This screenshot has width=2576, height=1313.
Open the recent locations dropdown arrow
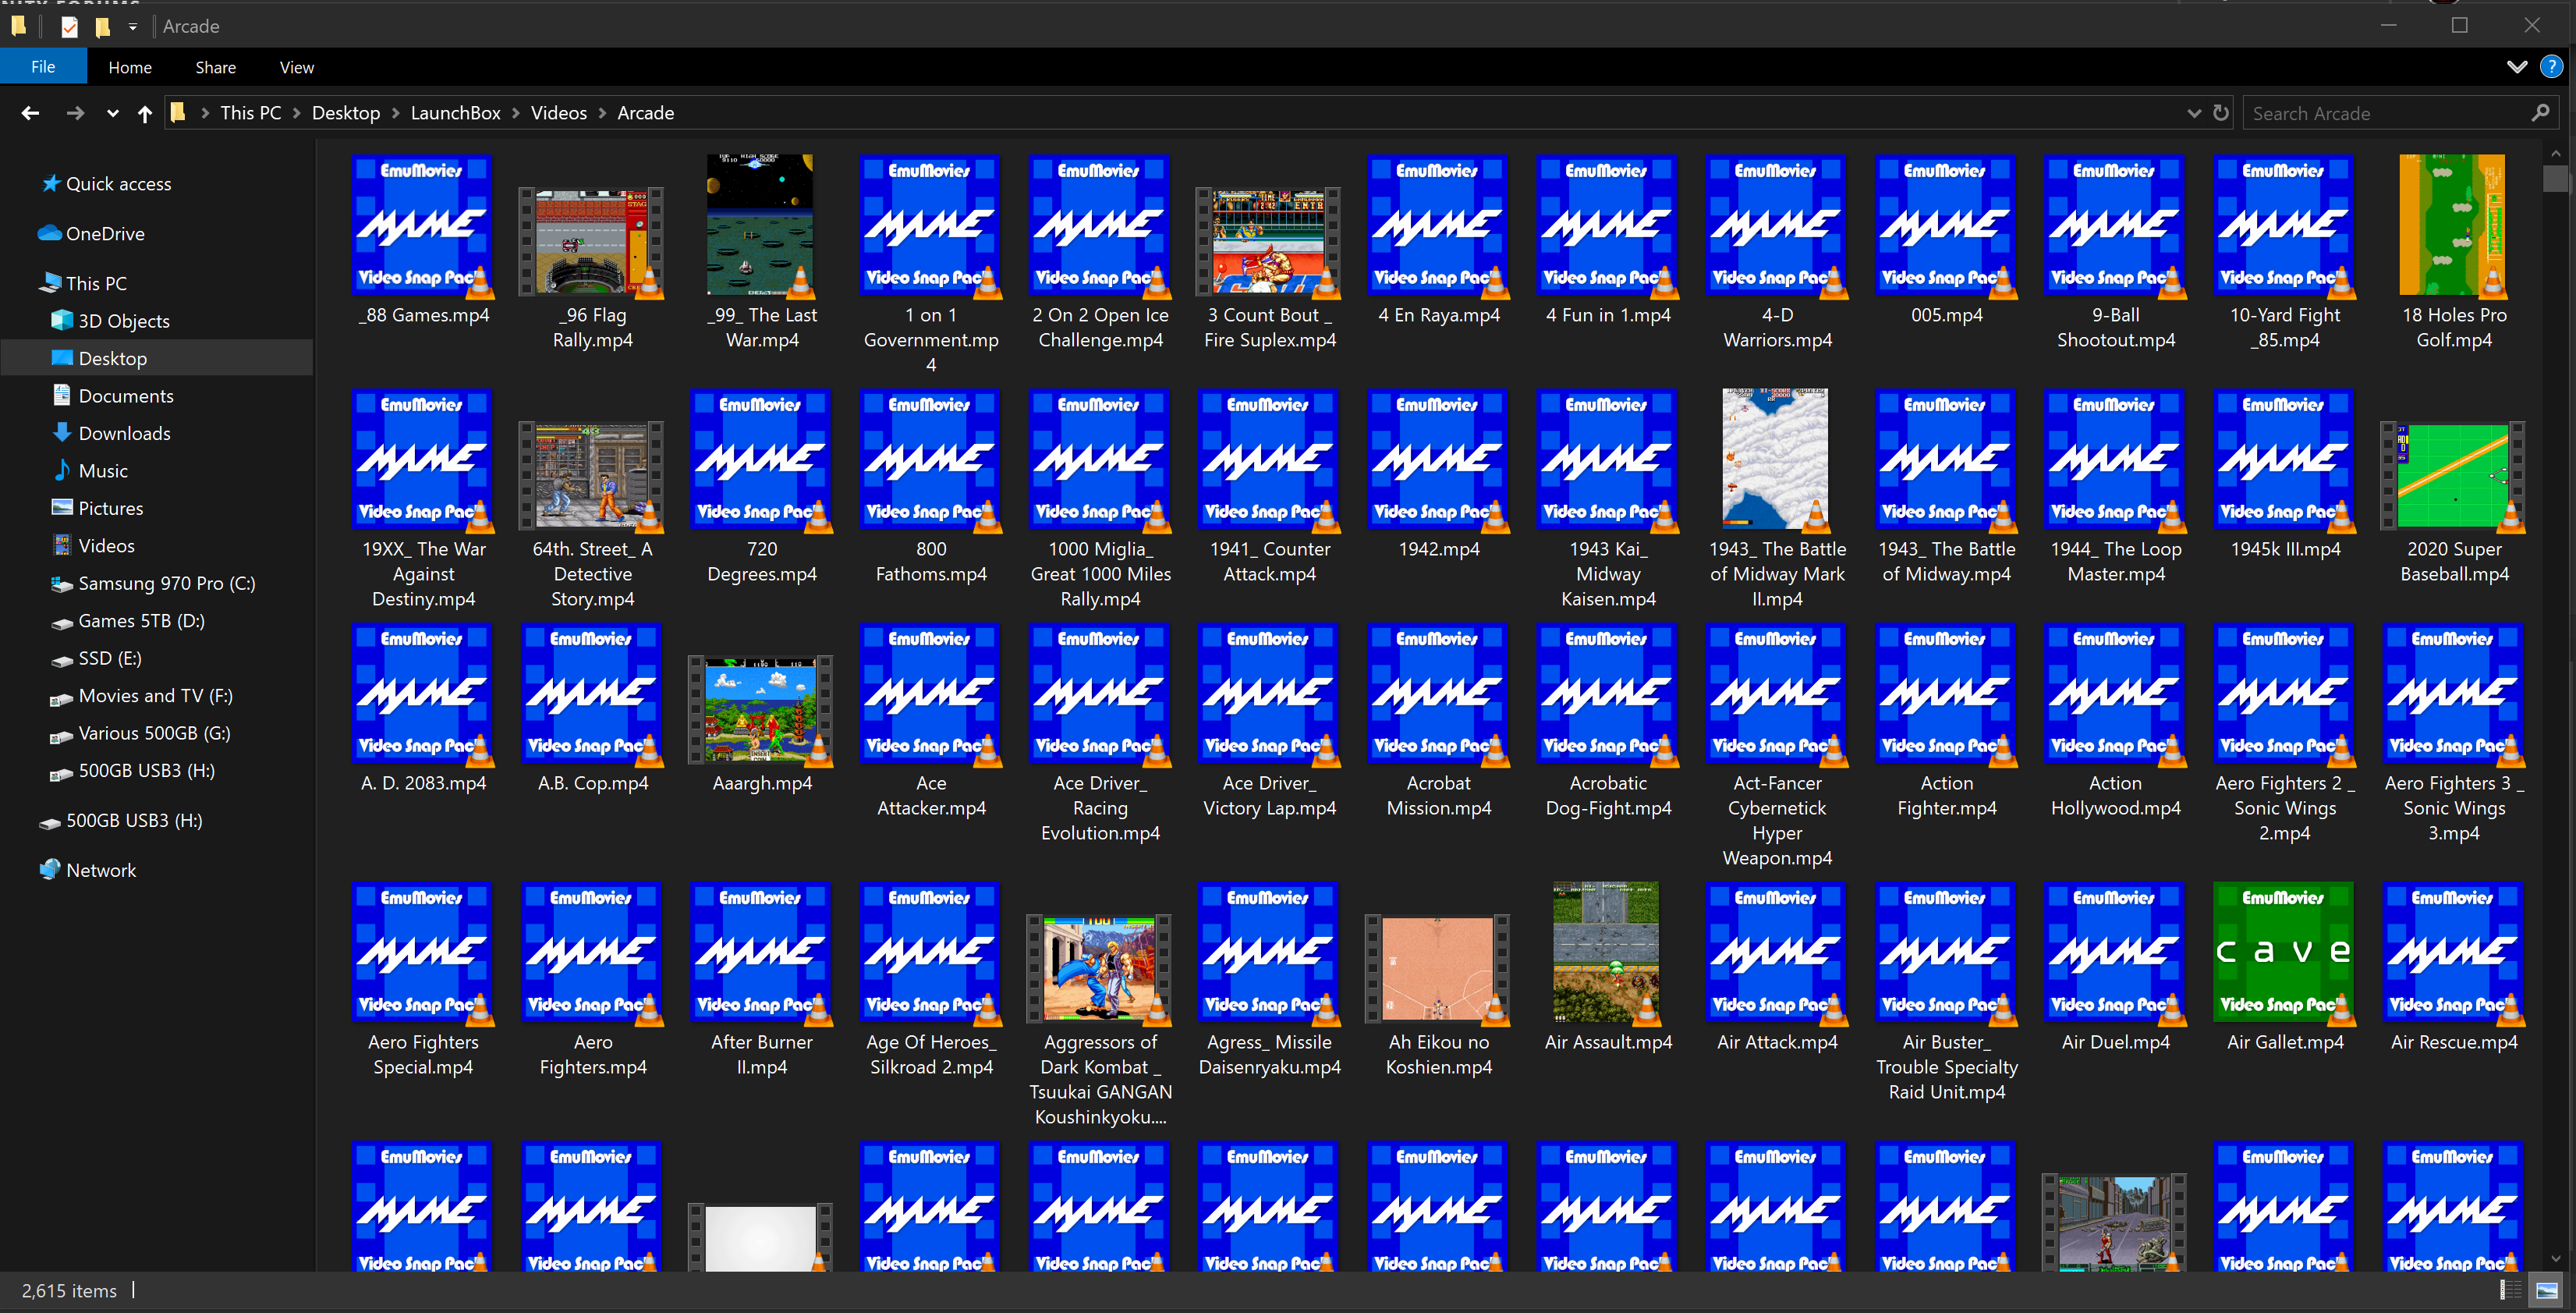click(x=113, y=113)
